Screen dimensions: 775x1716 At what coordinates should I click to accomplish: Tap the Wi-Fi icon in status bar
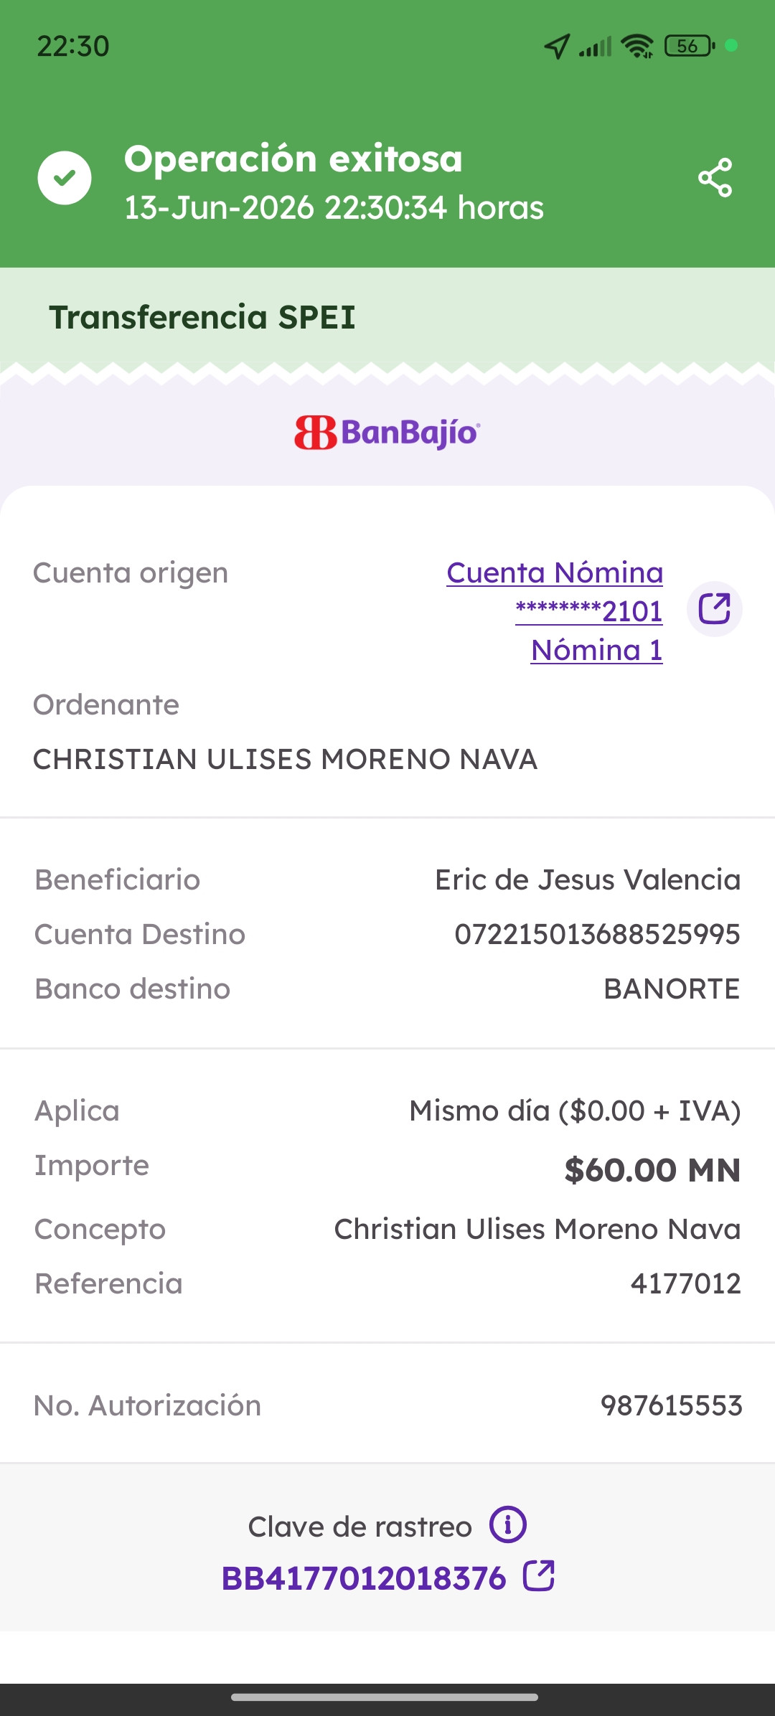(x=637, y=46)
